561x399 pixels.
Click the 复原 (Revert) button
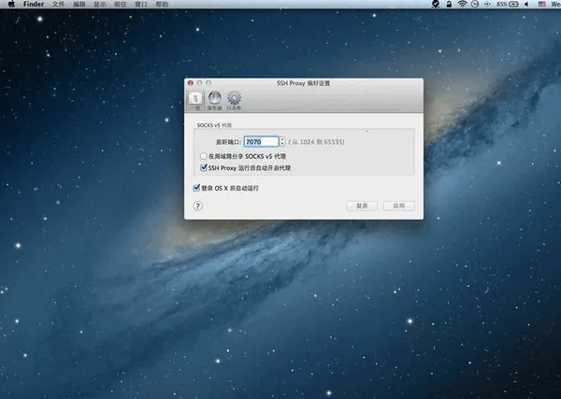tap(362, 206)
